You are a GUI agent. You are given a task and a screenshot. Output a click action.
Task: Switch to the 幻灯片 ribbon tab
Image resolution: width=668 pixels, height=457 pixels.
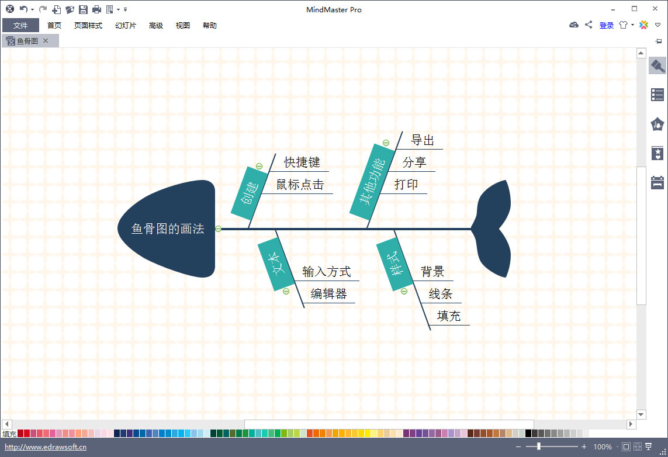(125, 26)
